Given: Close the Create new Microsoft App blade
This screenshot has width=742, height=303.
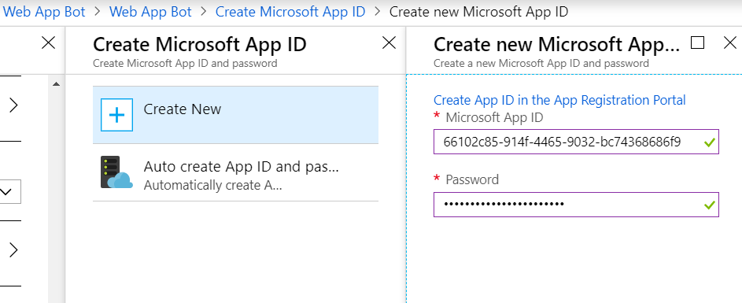Looking at the screenshot, I should (x=730, y=43).
